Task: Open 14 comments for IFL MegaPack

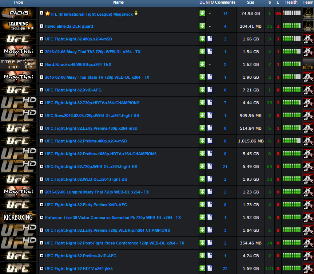Action: [x=225, y=13]
